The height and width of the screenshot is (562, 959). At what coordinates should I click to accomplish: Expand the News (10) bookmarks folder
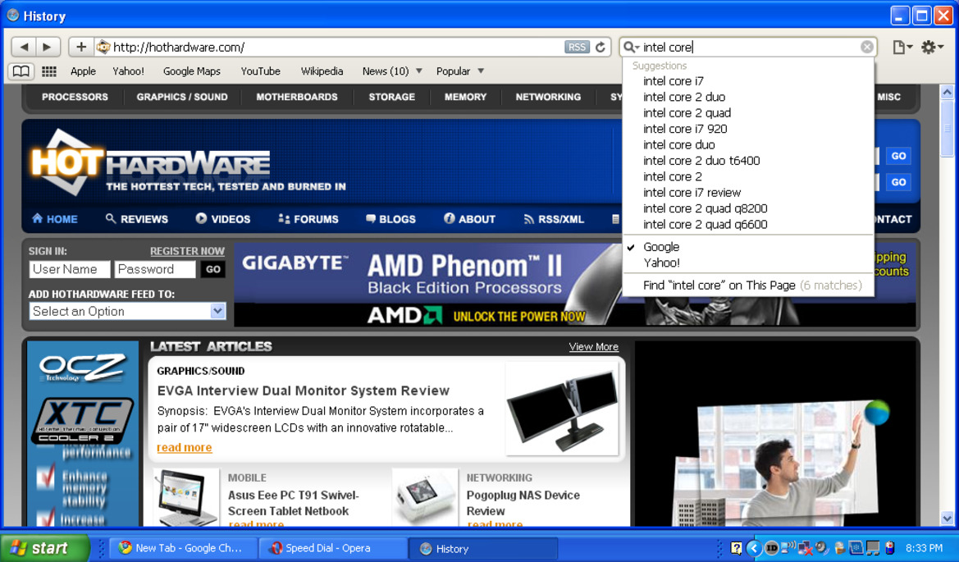[392, 71]
